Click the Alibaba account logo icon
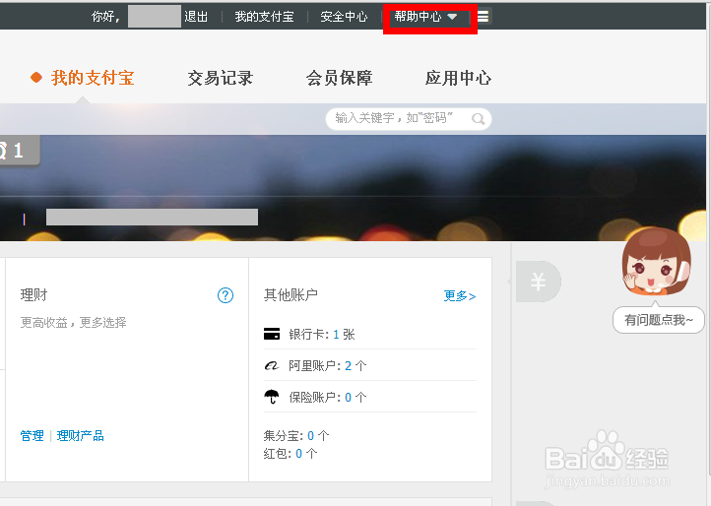Viewport: 711px width, 506px height. pyautogui.click(x=272, y=365)
